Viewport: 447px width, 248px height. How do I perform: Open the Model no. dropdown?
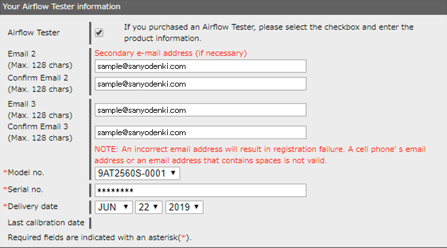[x=137, y=173]
